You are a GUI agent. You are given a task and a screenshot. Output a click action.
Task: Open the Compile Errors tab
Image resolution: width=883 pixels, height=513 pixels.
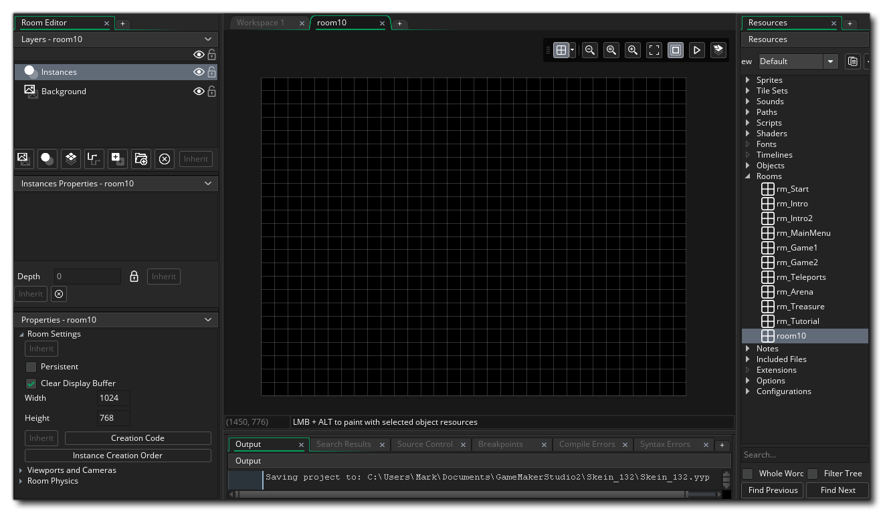point(587,444)
